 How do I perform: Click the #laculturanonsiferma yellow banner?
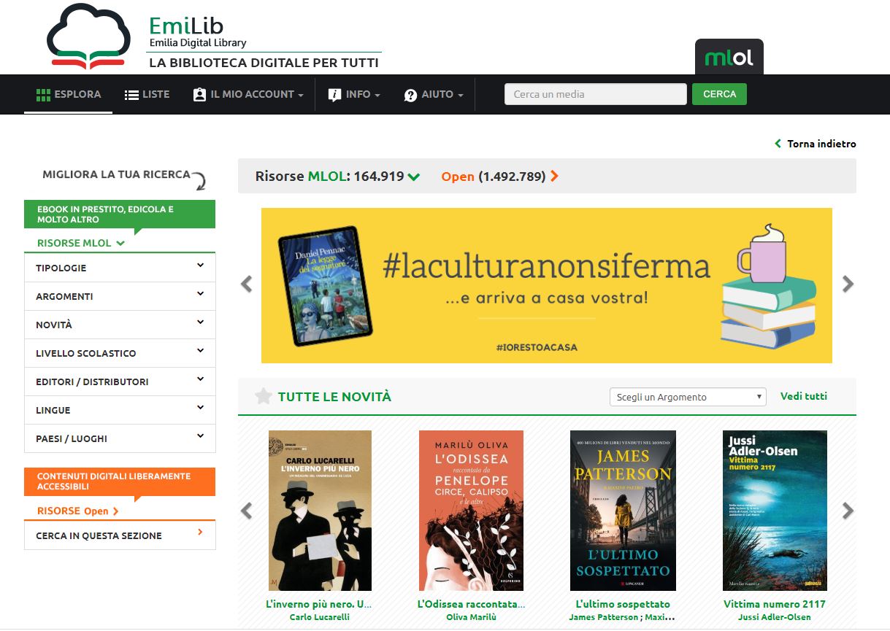click(547, 285)
